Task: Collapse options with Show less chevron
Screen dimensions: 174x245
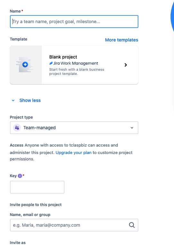Action: point(13,100)
